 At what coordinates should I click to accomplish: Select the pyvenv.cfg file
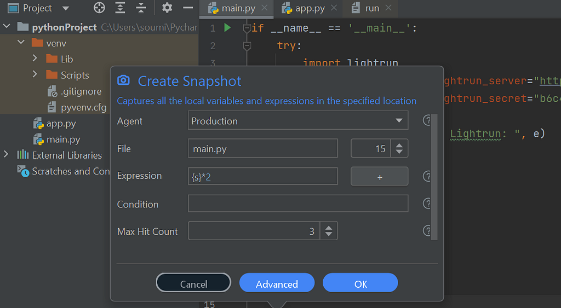[84, 107]
